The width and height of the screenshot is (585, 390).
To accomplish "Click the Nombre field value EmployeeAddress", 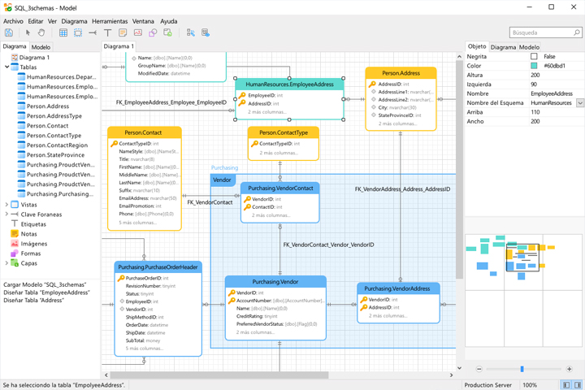I will tap(552, 93).
